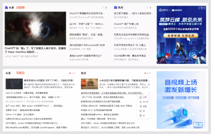Close the Tencent Cloud ad via 广告 ×
The width and height of the screenshot is (211, 134).
pyautogui.click(x=202, y=8)
